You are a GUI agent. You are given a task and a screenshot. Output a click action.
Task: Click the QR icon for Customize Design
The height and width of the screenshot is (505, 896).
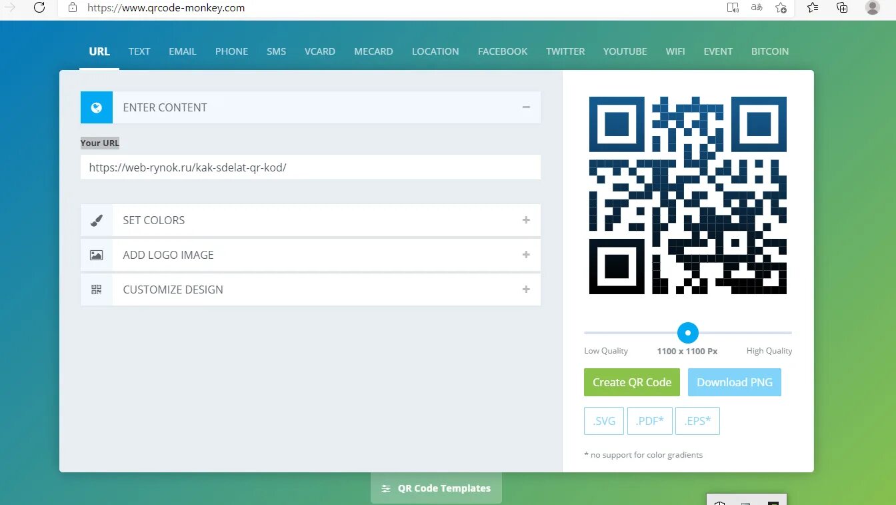[x=97, y=290]
